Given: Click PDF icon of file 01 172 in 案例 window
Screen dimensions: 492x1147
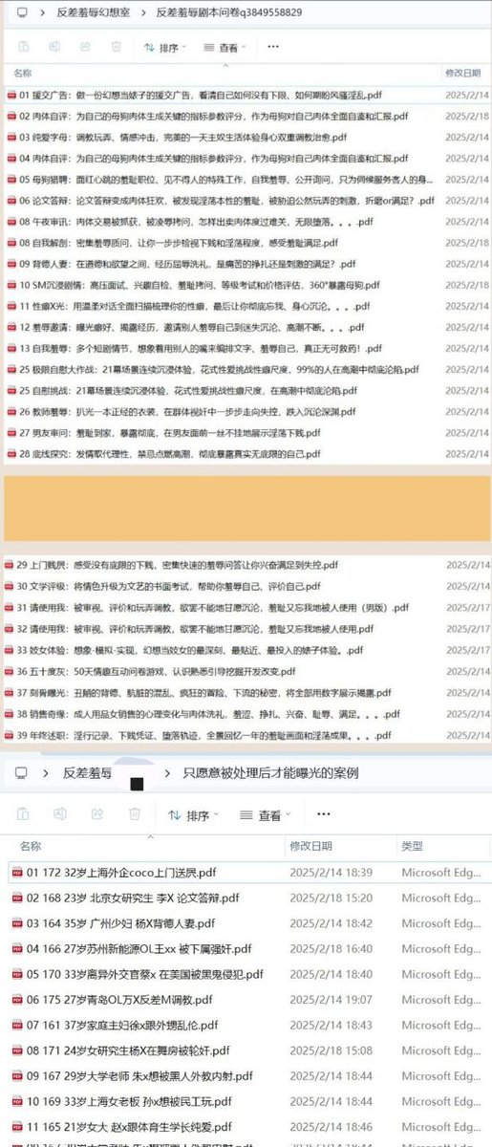Looking at the screenshot, I should pos(16,872).
